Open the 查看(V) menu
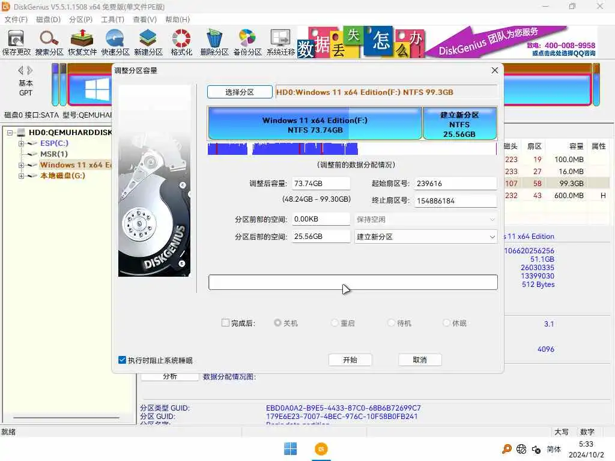The height and width of the screenshot is (461, 615). [x=145, y=19]
